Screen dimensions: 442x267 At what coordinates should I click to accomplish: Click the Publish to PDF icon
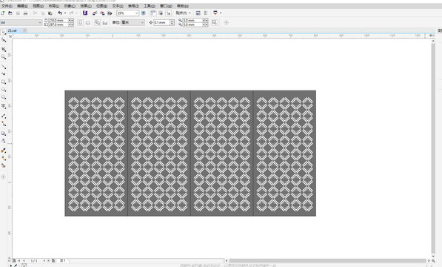(x=110, y=13)
